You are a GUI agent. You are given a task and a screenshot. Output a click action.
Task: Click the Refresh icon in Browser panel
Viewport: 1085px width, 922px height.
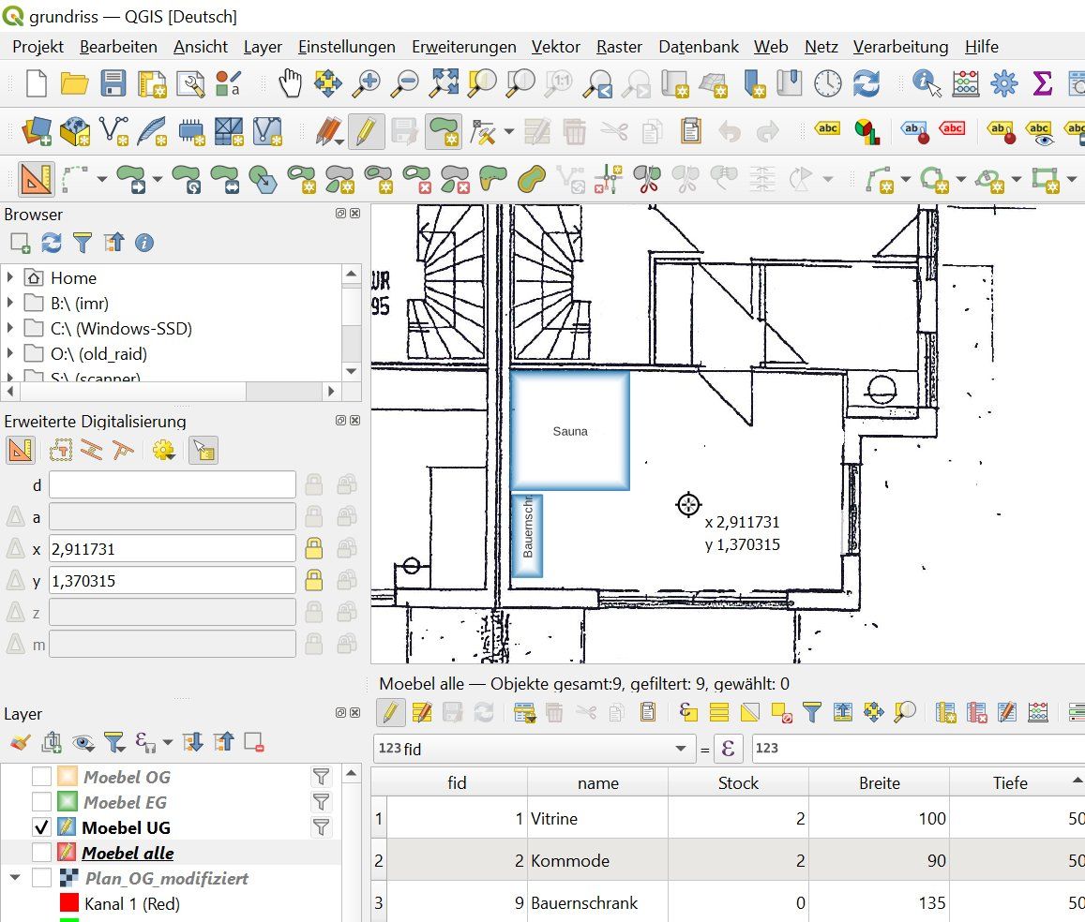52,244
